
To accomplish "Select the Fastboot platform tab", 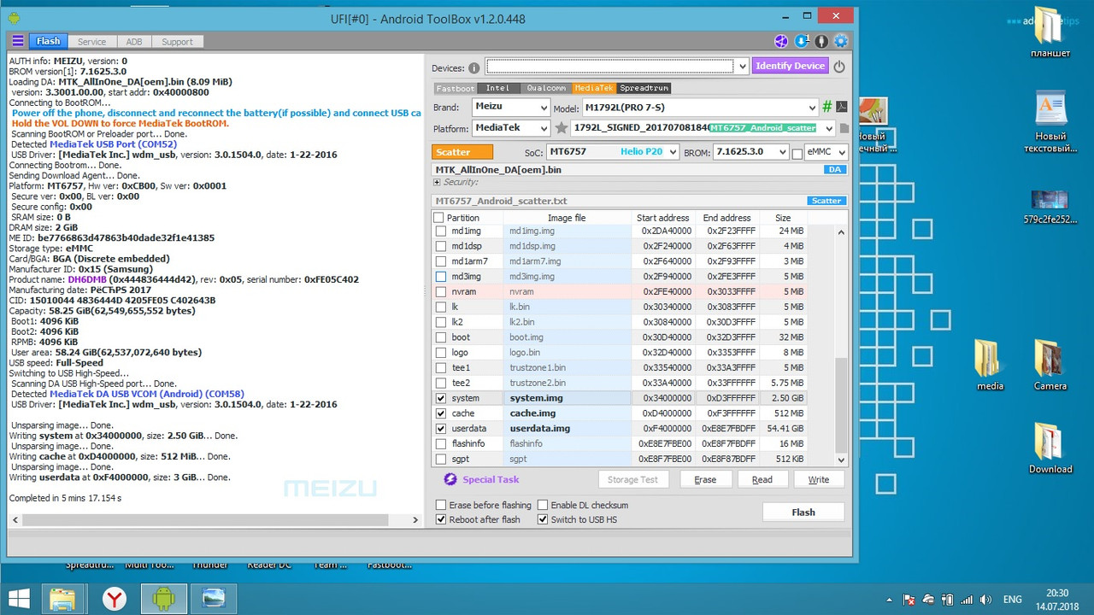I will click(455, 88).
